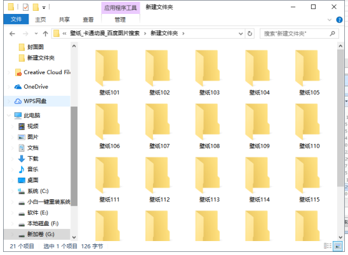This screenshot has height=255, width=348.
Task: Select WPS网盘 in the navigation pane
Action: [x=35, y=101]
